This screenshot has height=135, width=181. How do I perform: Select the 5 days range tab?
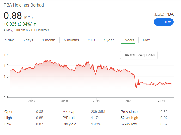28,40
